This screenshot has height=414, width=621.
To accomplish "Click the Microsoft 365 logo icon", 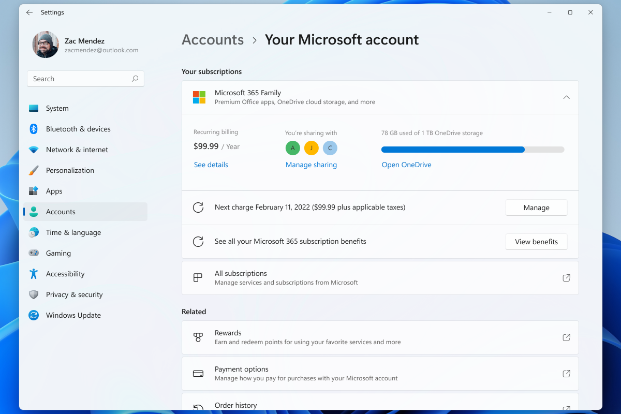I will pos(199,97).
